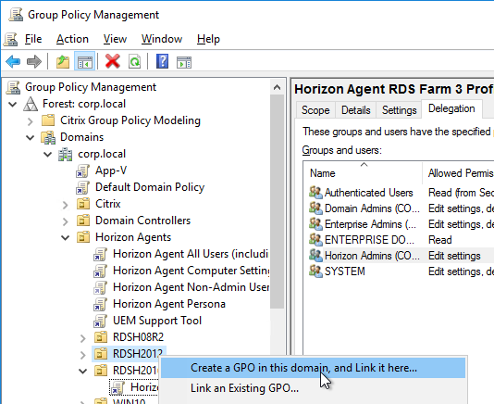494x404 pixels.
Task: Click the Default Domain Policy GPO icon
Action: pyautogui.click(x=82, y=187)
